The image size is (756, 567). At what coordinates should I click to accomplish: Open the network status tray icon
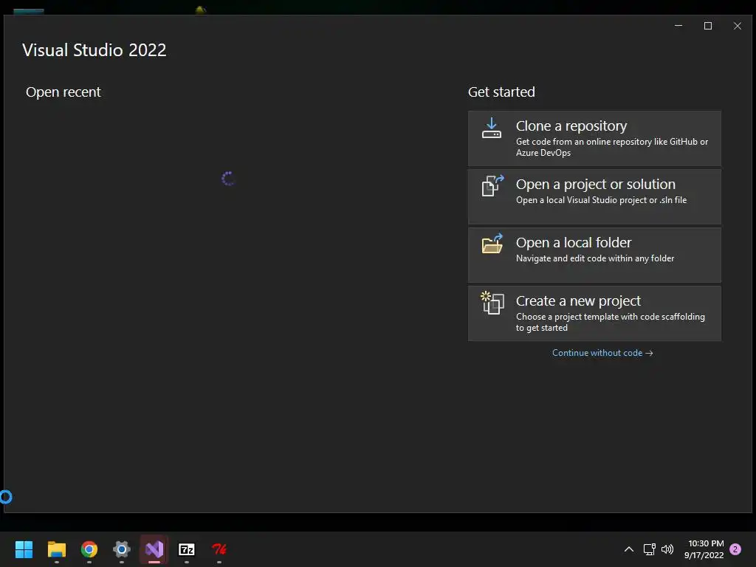649,549
